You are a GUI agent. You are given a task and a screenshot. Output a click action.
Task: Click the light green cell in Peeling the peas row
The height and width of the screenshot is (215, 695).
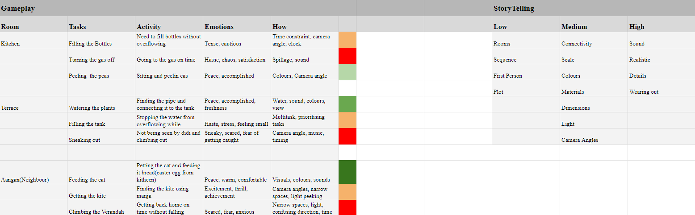347,72
